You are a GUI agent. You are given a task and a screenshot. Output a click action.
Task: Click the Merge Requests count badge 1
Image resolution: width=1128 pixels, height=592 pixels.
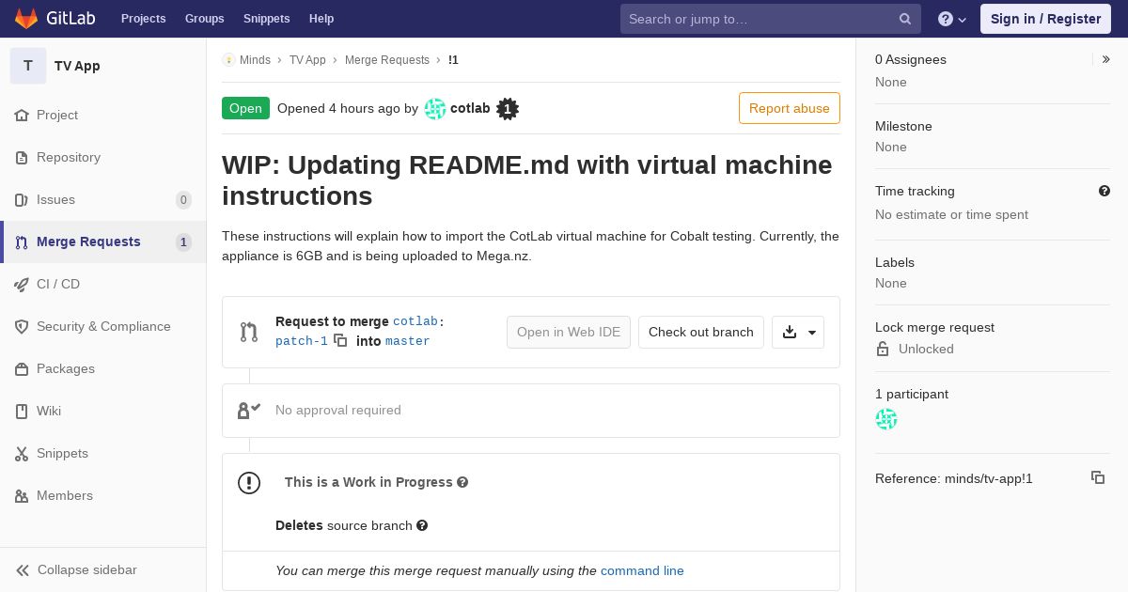click(x=183, y=242)
